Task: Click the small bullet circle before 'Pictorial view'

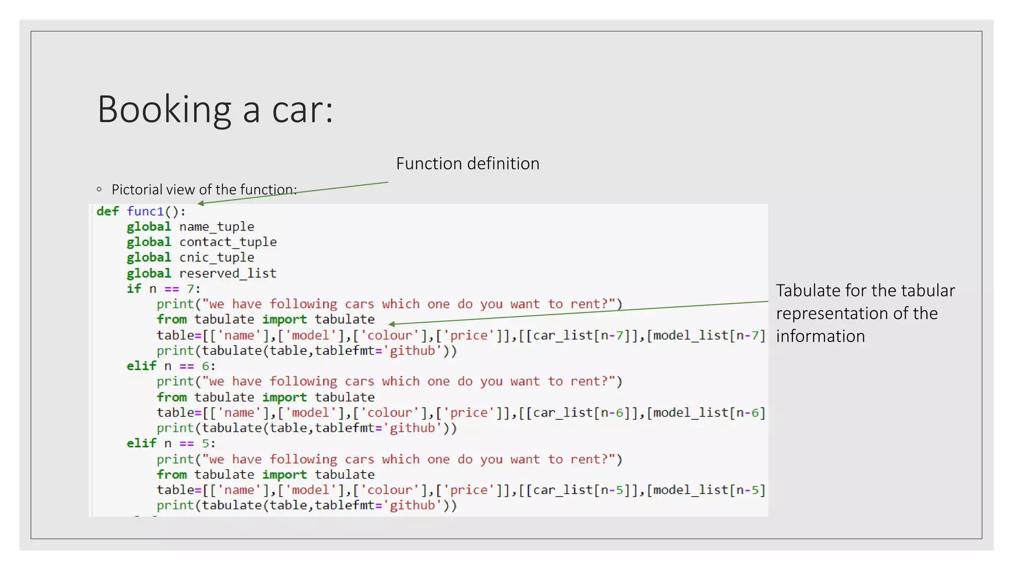Action: (99, 190)
